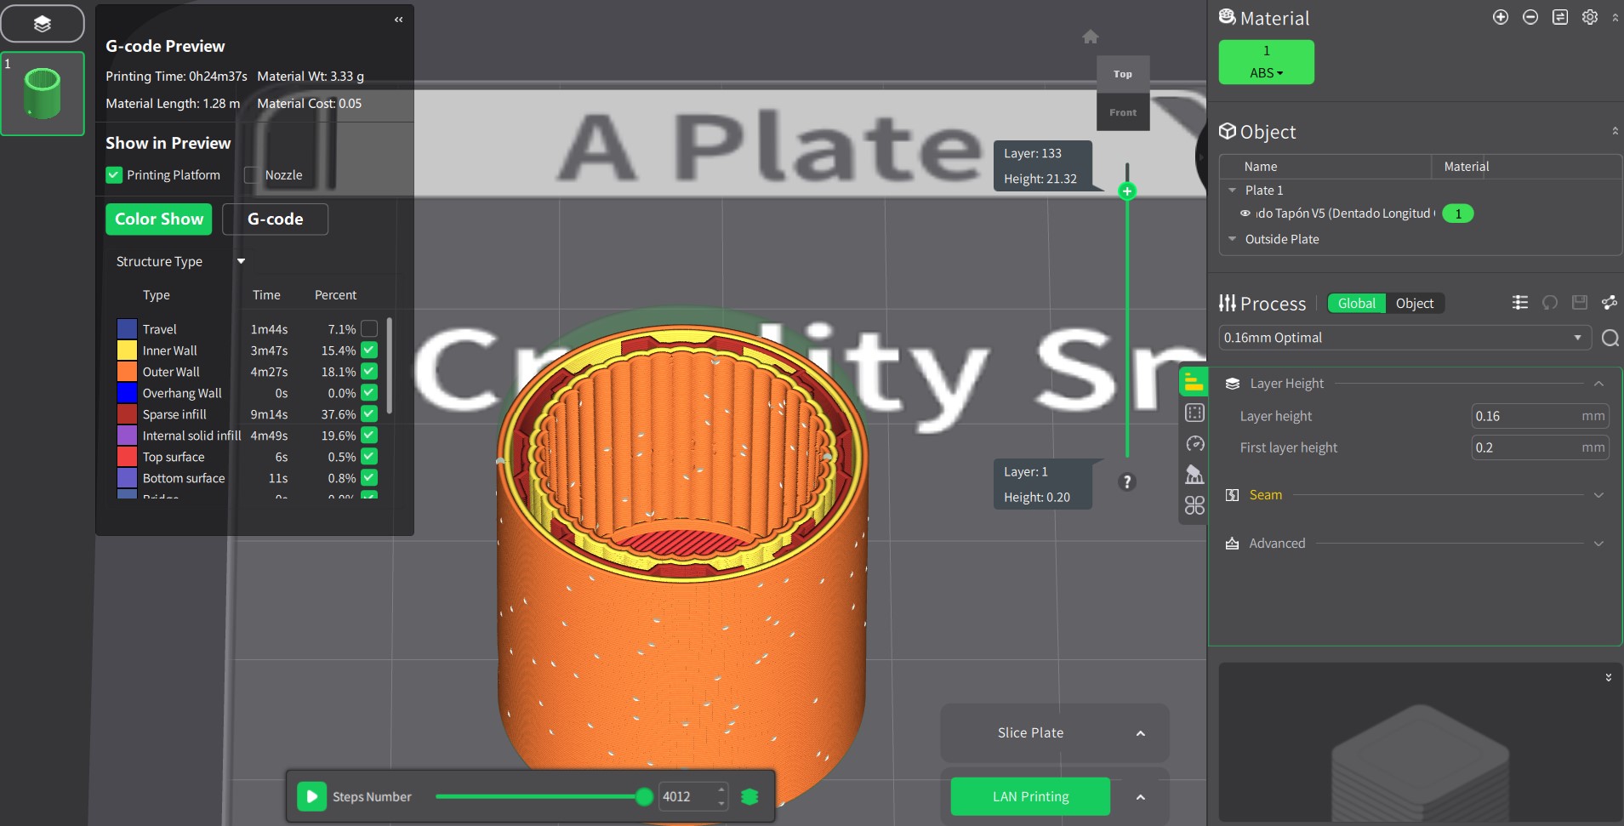Select the others four-circle settings tab icon
The image size is (1624, 826).
tap(1194, 505)
